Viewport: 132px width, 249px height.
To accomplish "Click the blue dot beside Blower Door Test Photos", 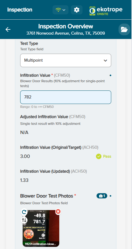I will (x=110, y=196).
